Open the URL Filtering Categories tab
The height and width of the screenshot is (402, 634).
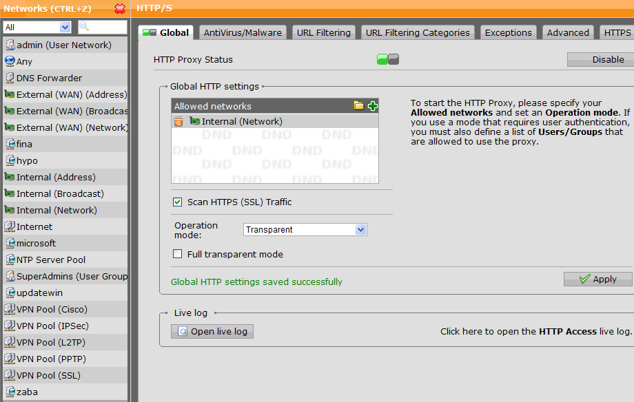[x=418, y=32]
